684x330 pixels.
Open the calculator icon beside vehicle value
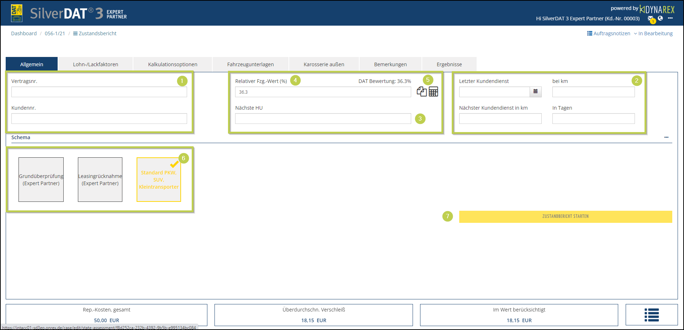(x=433, y=92)
